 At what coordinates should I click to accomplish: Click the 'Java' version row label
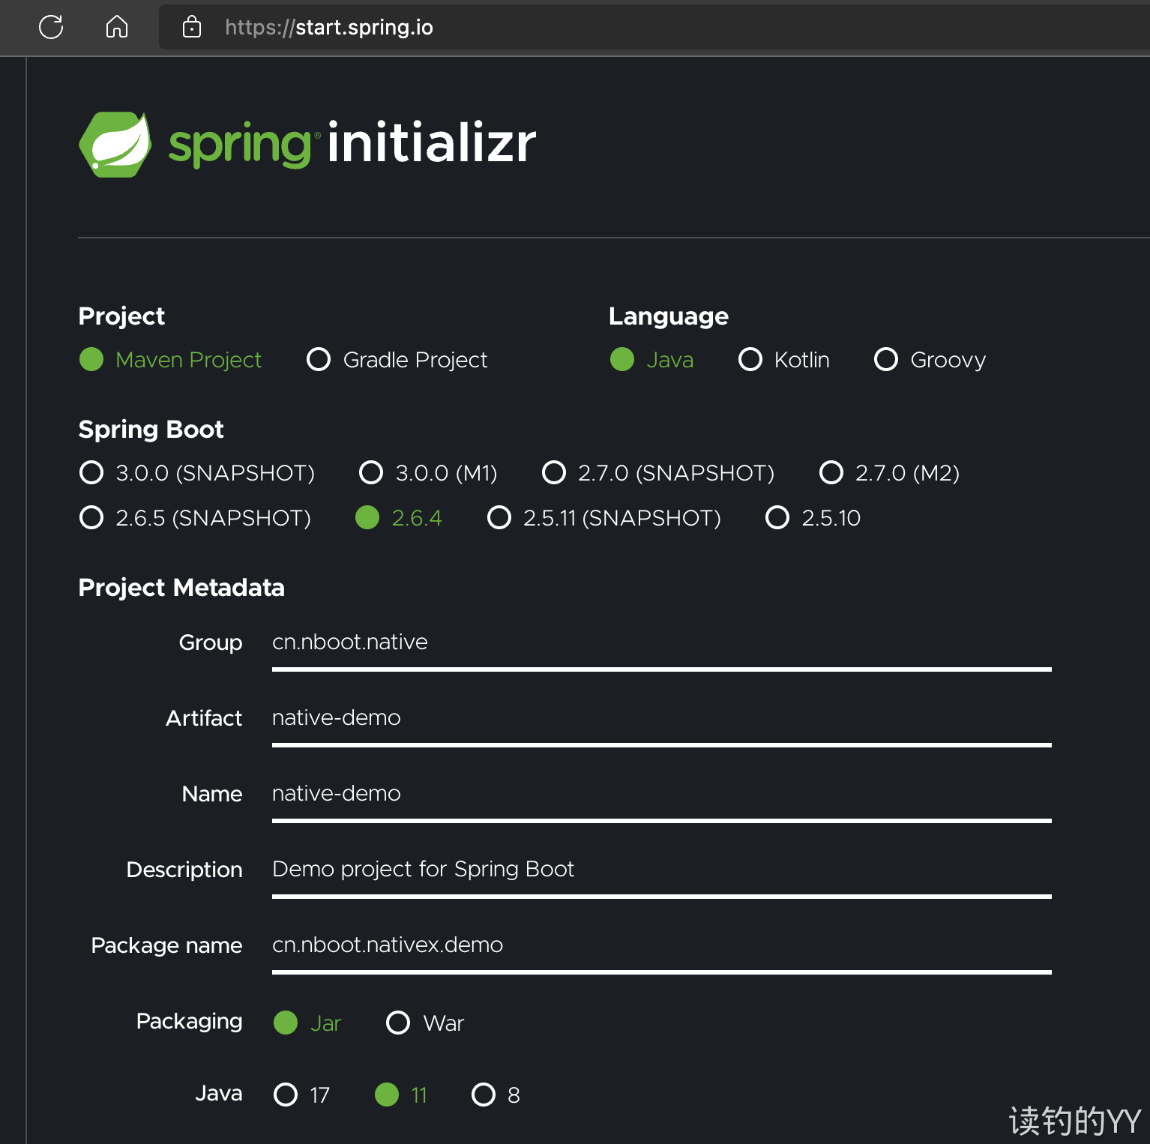click(219, 1094)
